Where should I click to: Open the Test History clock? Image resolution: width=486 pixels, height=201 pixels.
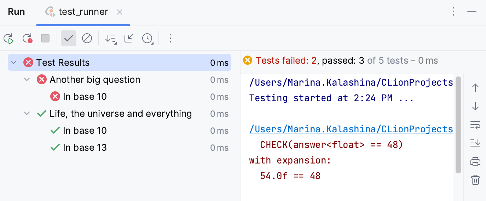(147, 38)
